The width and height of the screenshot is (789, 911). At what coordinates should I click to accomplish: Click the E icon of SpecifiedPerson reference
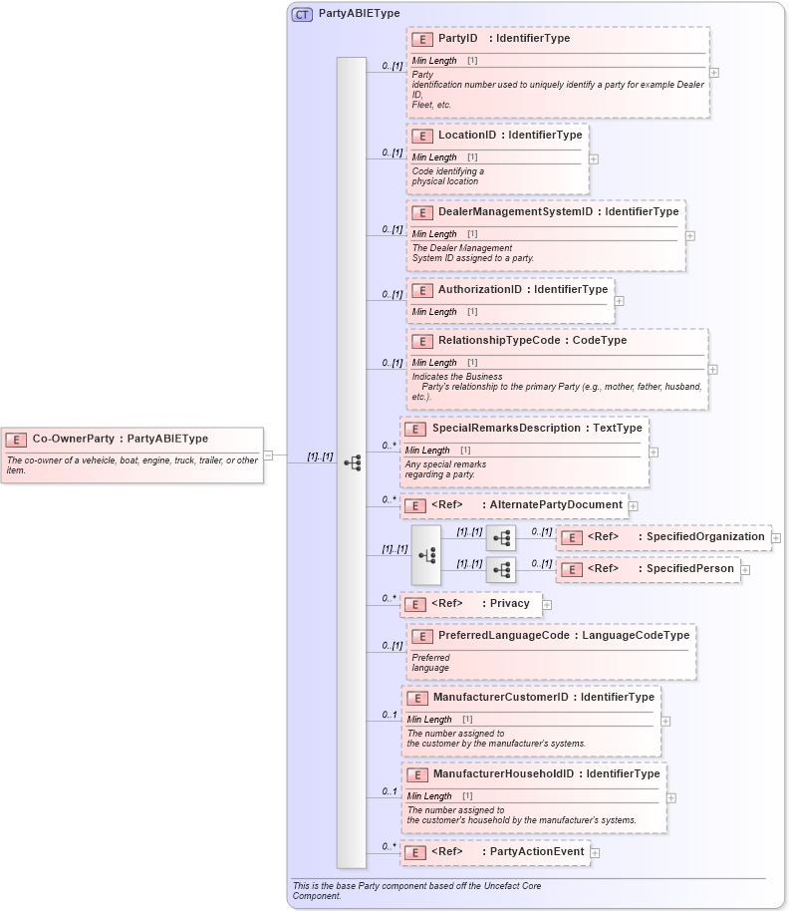(x=572, y=570)
